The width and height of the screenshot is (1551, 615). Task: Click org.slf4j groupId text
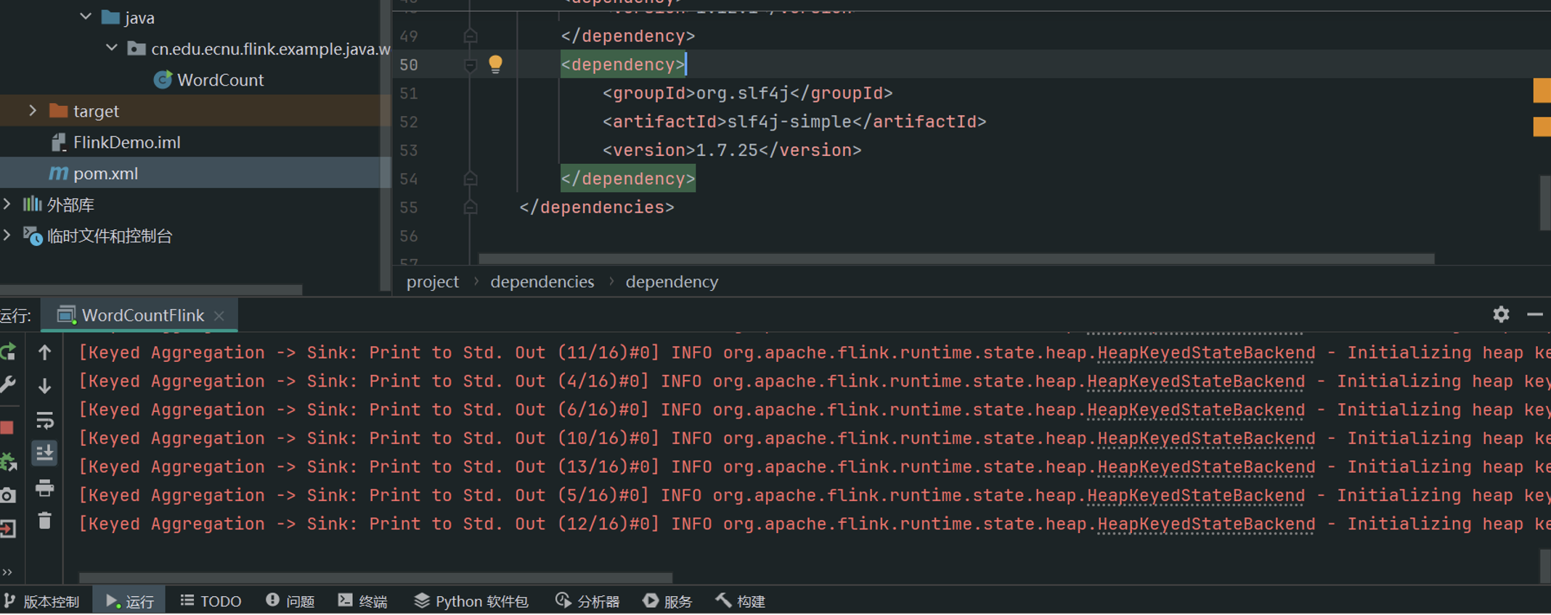pyautogui.click(x=742, y=93)
